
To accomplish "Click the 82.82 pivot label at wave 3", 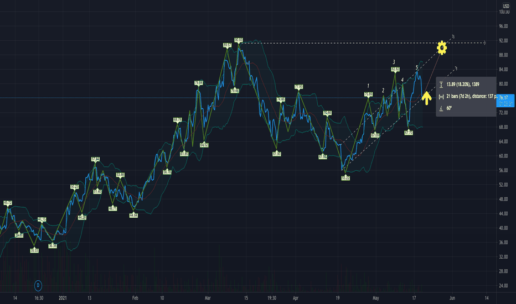I will pos(395,69).
